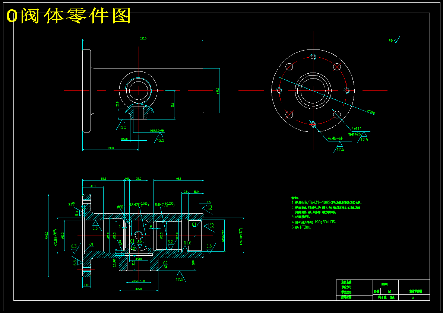Select the overall length dimension "233.5"

[143, 38]
